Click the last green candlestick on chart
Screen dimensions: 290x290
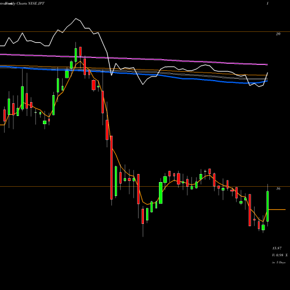pyautogui.click(x=267, y=206)
